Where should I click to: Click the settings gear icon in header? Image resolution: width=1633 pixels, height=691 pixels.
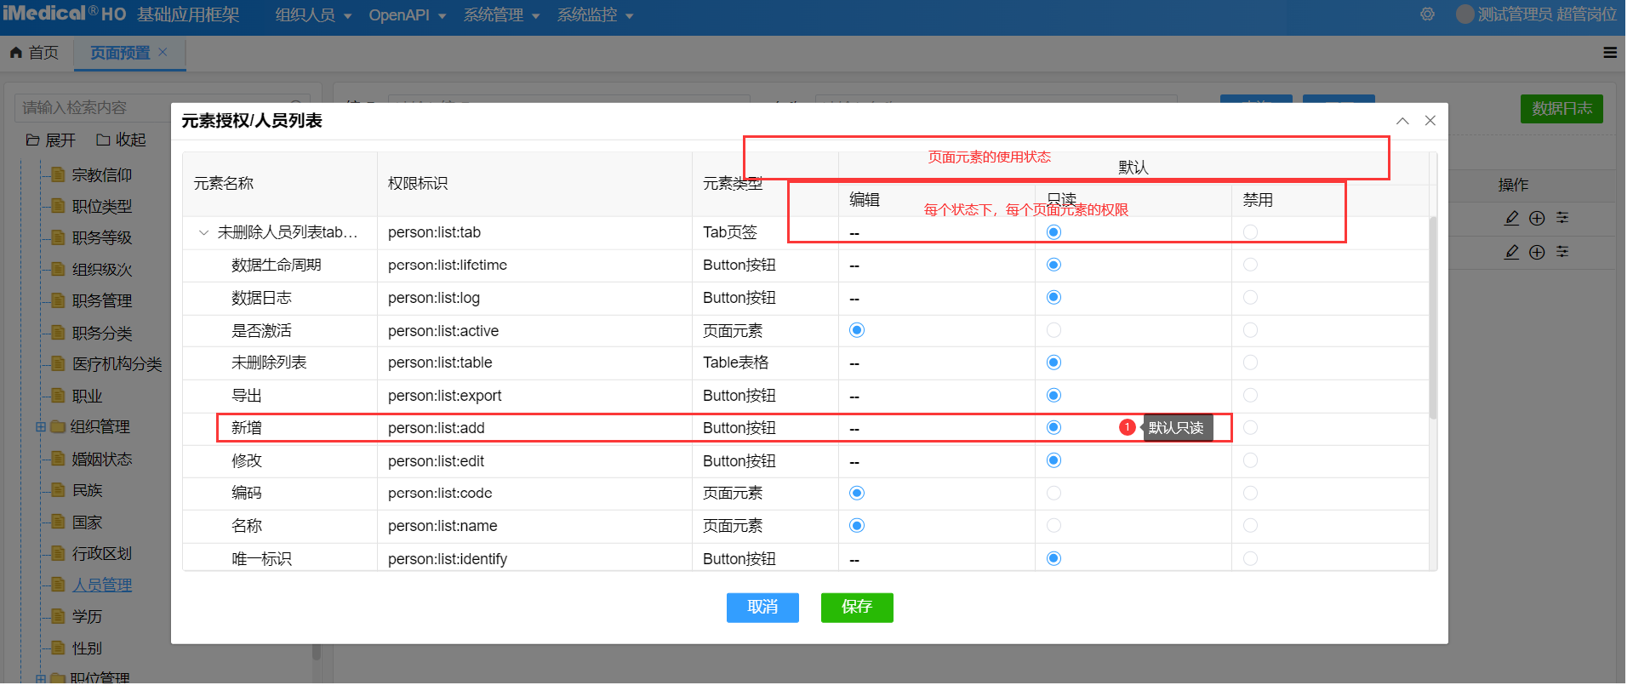tap(1427, 14)
